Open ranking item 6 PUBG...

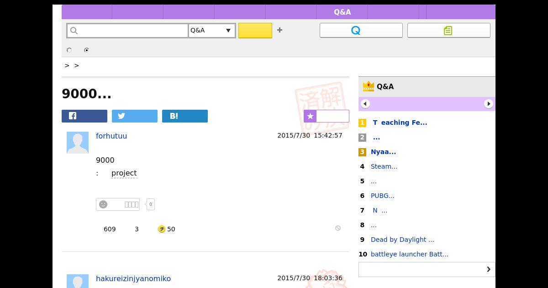383,196
